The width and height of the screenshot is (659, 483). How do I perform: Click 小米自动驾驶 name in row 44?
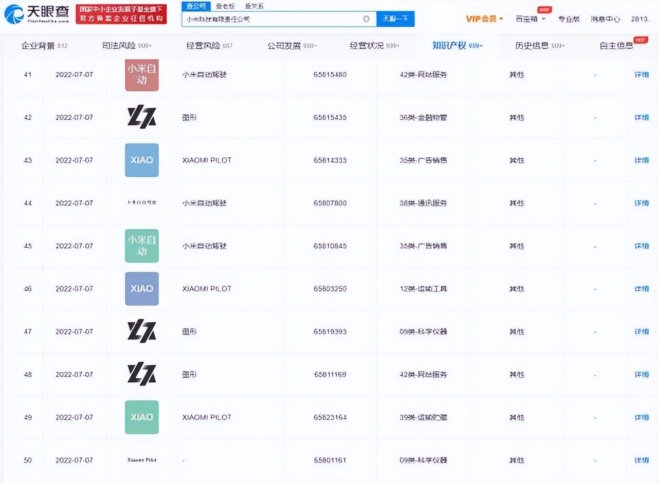(204, 203)
